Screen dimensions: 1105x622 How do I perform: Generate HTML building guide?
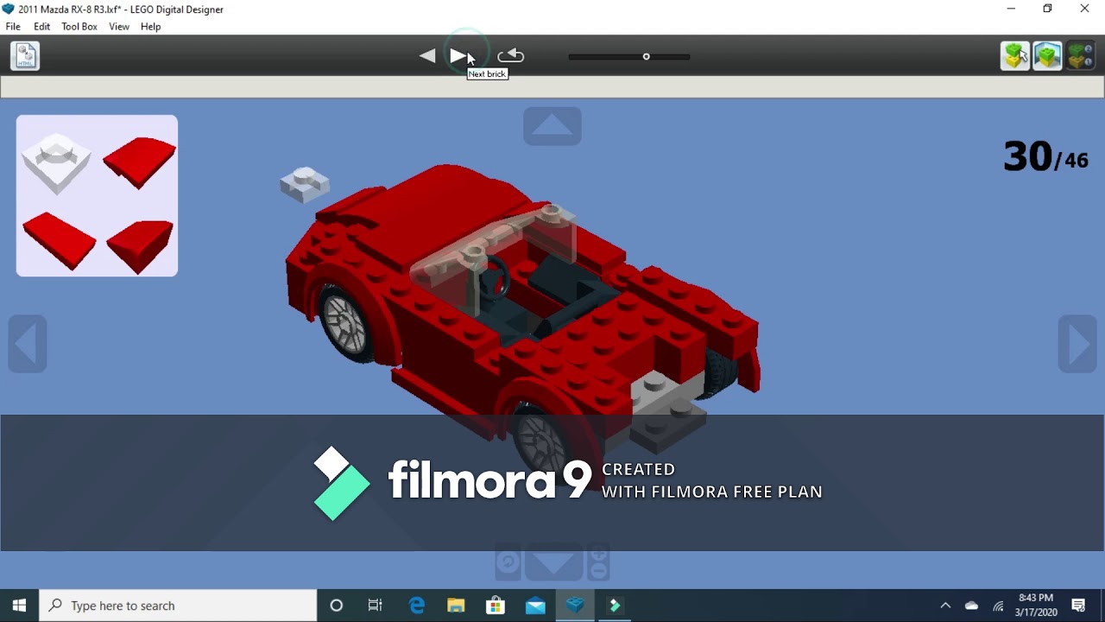coord(25,56)
